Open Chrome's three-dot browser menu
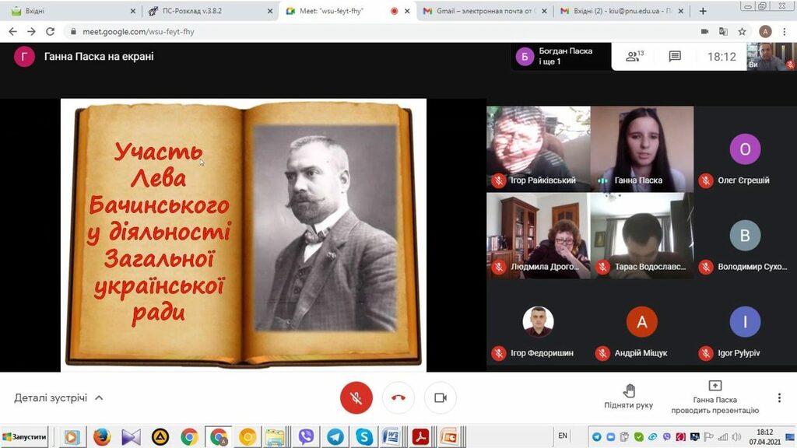The width and height of the screenshot is (797, 448). 785,32
